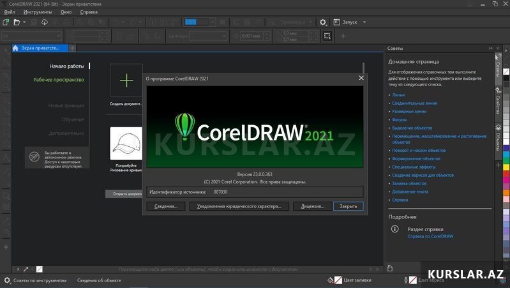510x288 pixels.
Task: Open the Фигуры help topic link
Action: pyautogui.click(x=399, y=119)
